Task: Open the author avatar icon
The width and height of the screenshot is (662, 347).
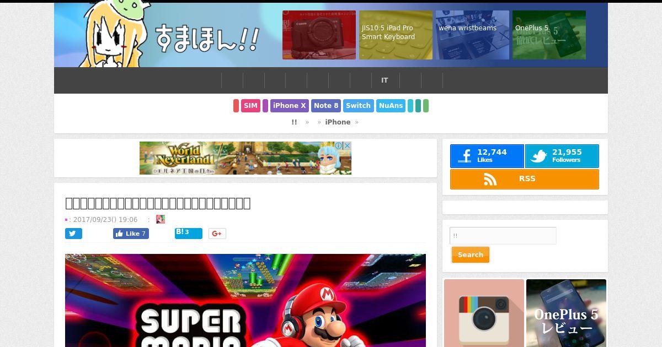Action: [161, 219]
